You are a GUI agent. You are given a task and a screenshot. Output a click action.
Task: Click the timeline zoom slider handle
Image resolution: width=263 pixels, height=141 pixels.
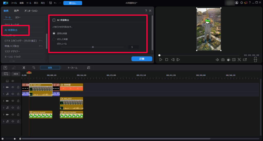click(15, 139)
